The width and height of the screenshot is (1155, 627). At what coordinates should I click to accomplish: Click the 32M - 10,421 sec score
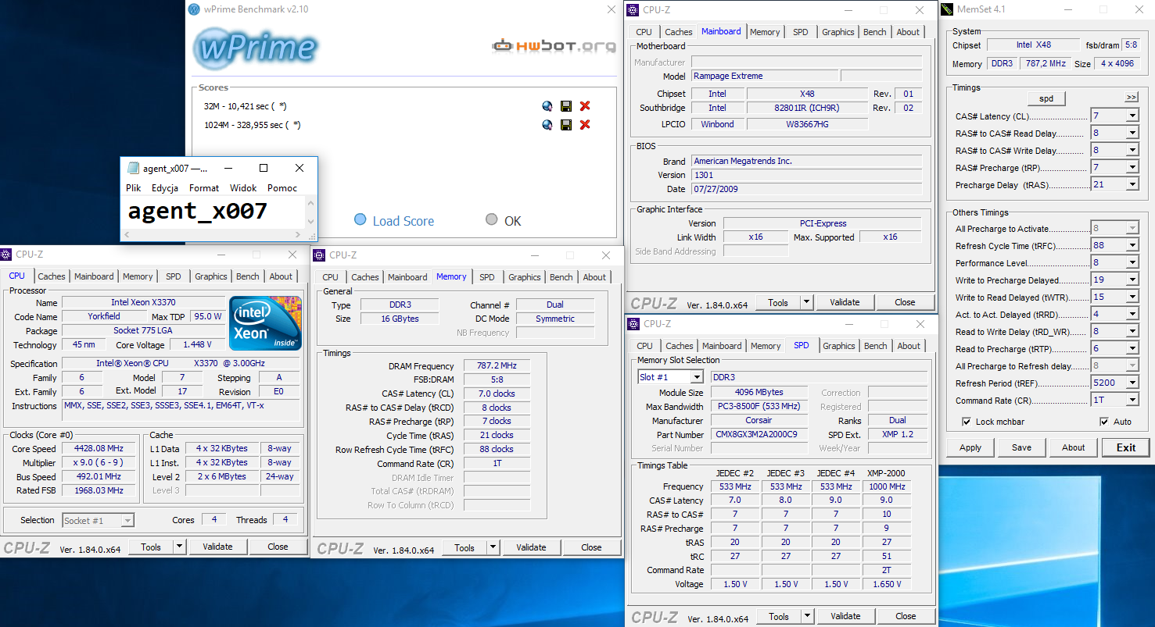[245, 106]
